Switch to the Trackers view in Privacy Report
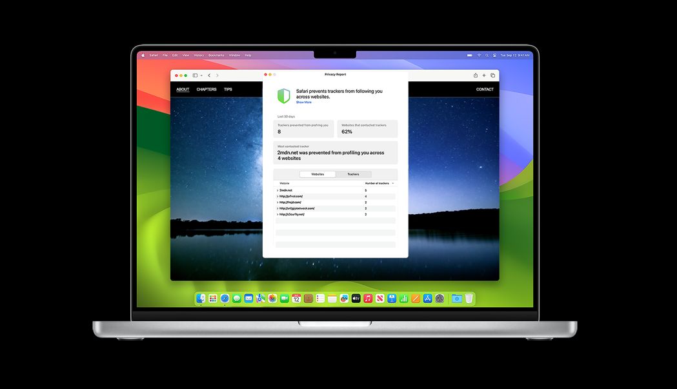The height and width of the screenshot is (389, 677). (x=353, y=174)
